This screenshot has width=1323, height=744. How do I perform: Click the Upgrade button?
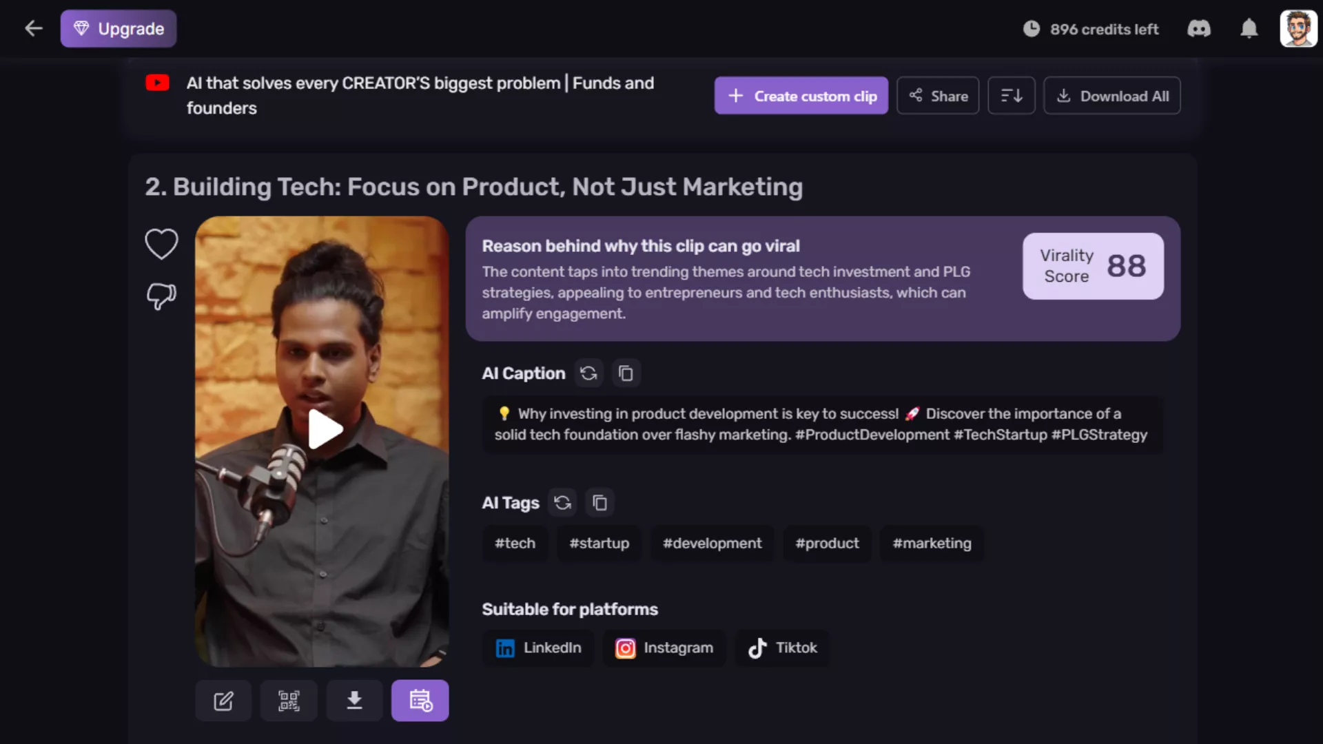pos(119,28)
